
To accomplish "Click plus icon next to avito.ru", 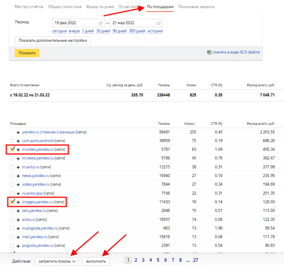I will tap(18, 220).
